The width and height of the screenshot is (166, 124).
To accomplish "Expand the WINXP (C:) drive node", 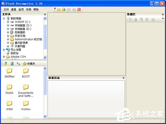I will pos(8,22).
